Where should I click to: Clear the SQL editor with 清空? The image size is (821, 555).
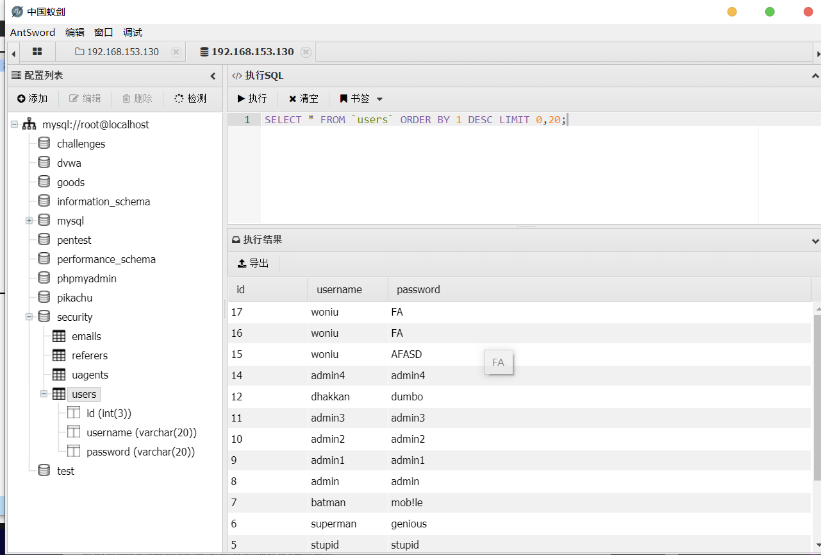click(303, 98)
